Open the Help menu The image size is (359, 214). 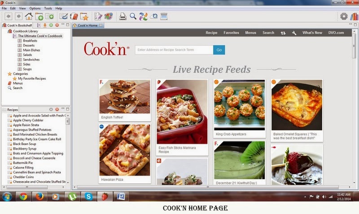pyautogui.click(x=59, y=8)
